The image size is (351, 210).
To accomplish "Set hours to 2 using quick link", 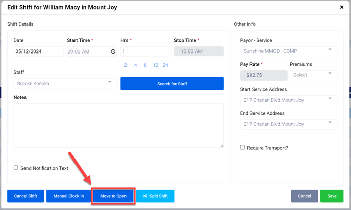I will 126,65.
